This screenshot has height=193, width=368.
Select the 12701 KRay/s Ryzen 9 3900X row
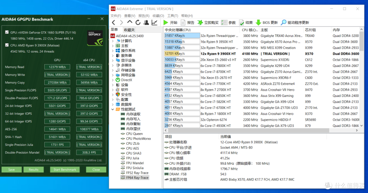(x=262, y=54)
